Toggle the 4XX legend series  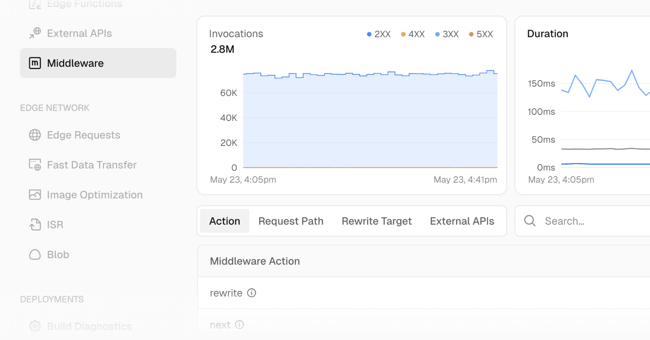[413, 34]
